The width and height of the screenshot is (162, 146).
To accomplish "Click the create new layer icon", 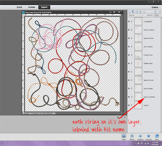I will (x=129, y=12).
